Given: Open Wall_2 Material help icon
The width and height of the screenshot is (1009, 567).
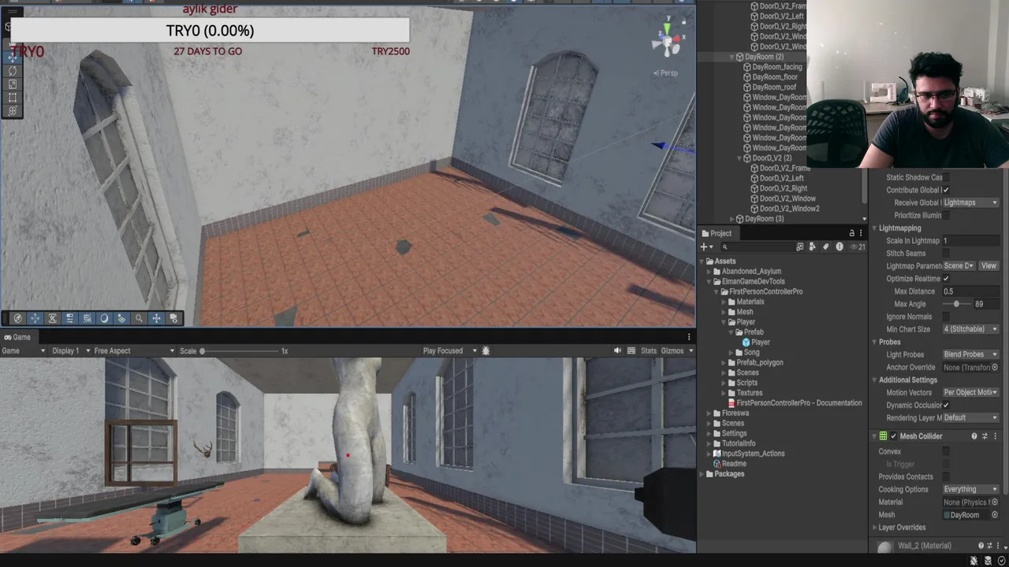Looking at the screenshot, I should coord(981,546).
